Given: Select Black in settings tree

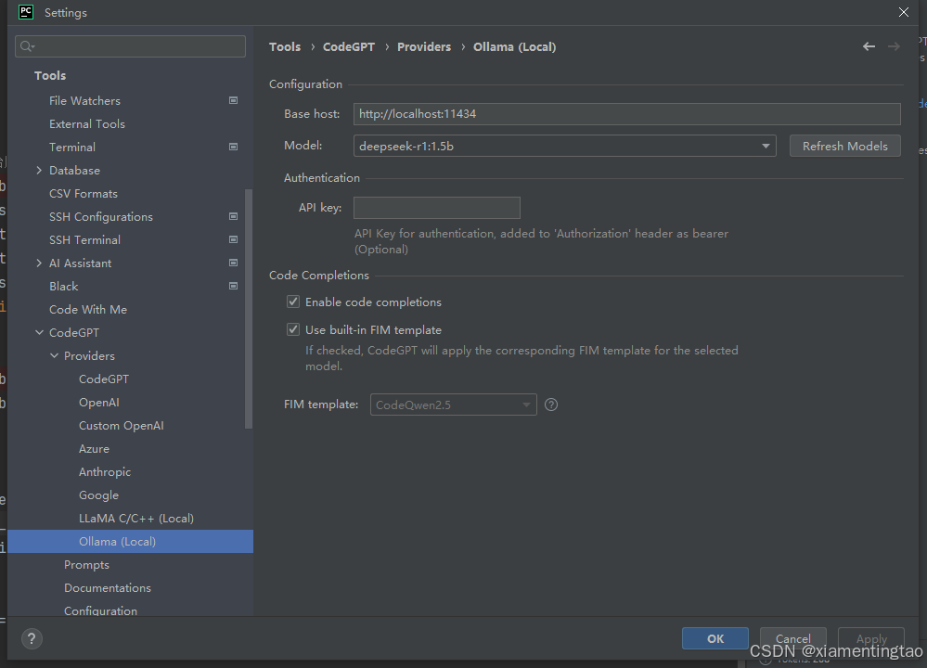Looking at the screenshot, I should [x=63, y=286].
